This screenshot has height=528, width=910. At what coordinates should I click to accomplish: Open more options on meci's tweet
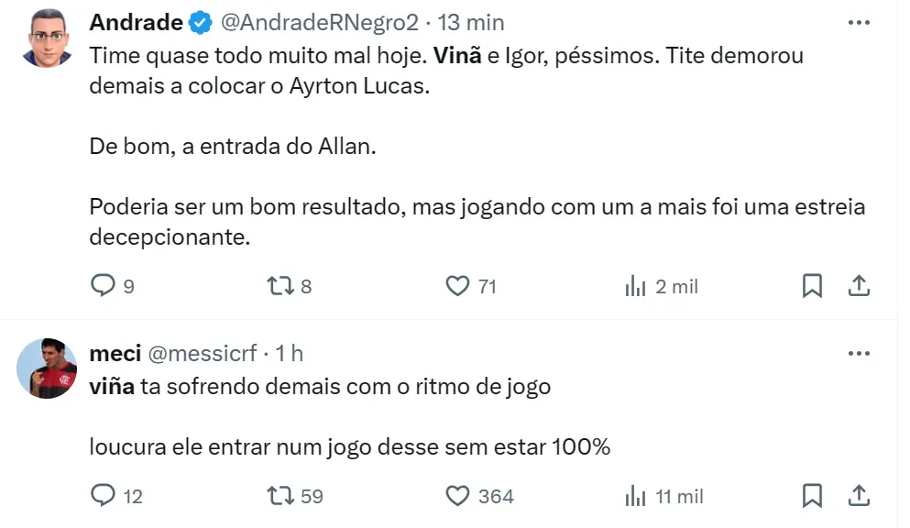[859, 353]
